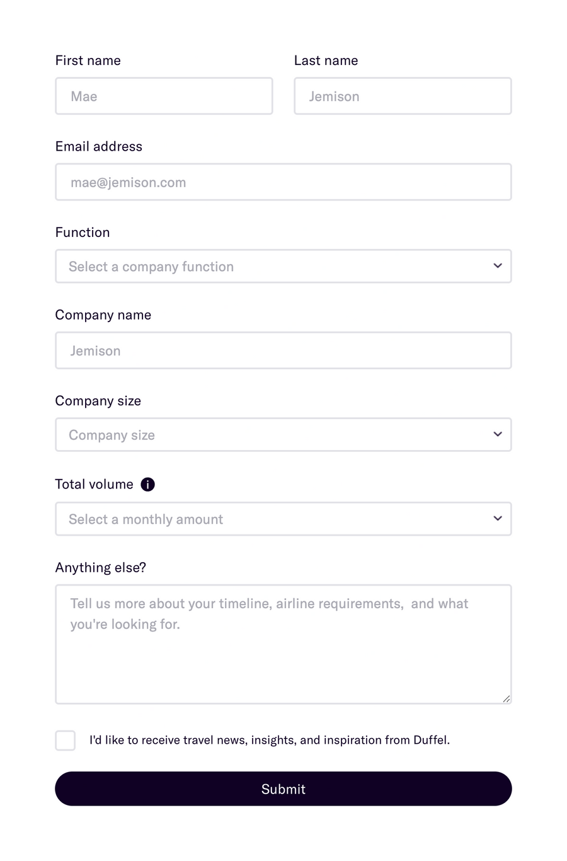Open the Function dropdown chevron

497,266
